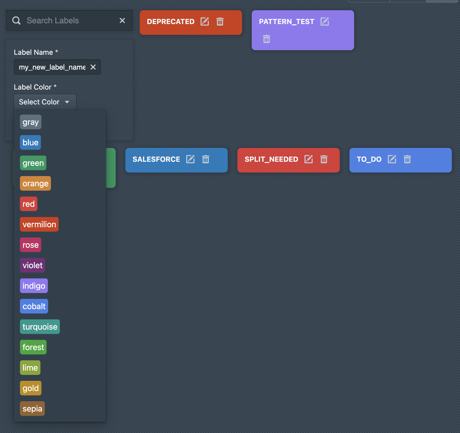Collapse the Select Color dropdown

tap(45, 102)
